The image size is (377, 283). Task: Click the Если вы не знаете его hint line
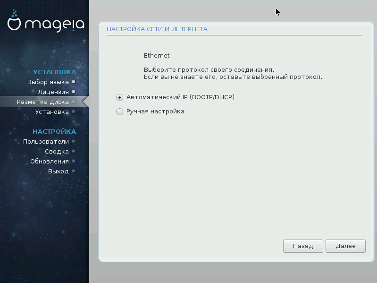[x=233, y=77]
